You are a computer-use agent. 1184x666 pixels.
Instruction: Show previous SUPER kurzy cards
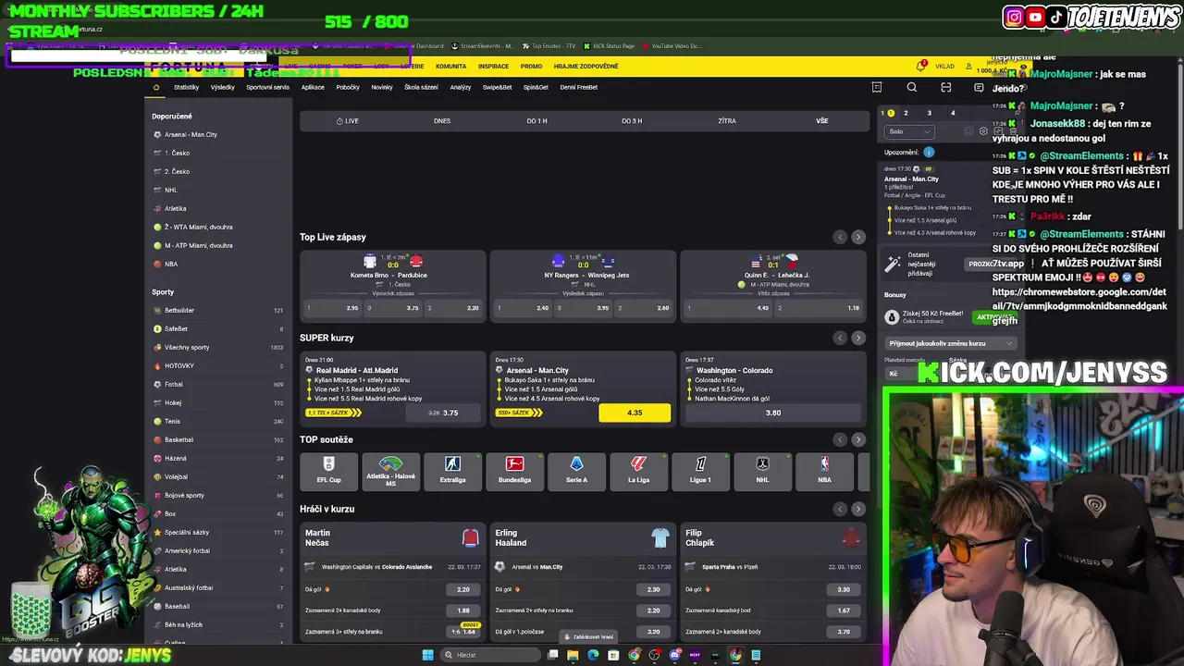point(840,338)
